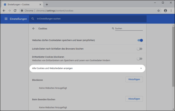Open the profile avatar menu
This screenshot has height=111, width=175.
point(165,11)
